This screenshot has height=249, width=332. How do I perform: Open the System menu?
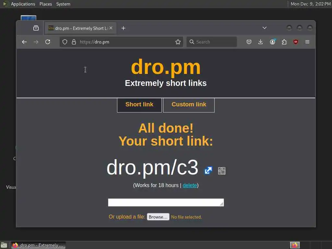pyautogui.click(x=63, y=4)
